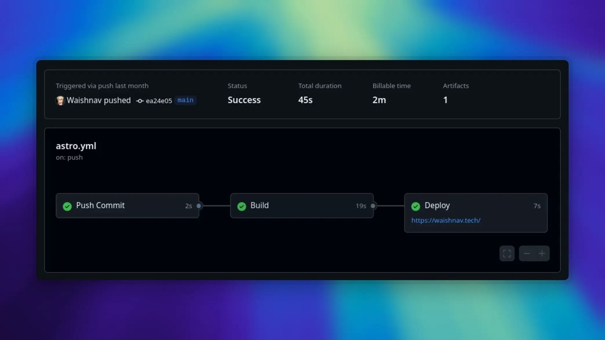The image size is (605, 340).
Task: Click the fit-to-view fullscreen icon
Action: click(x=507, y=253)
